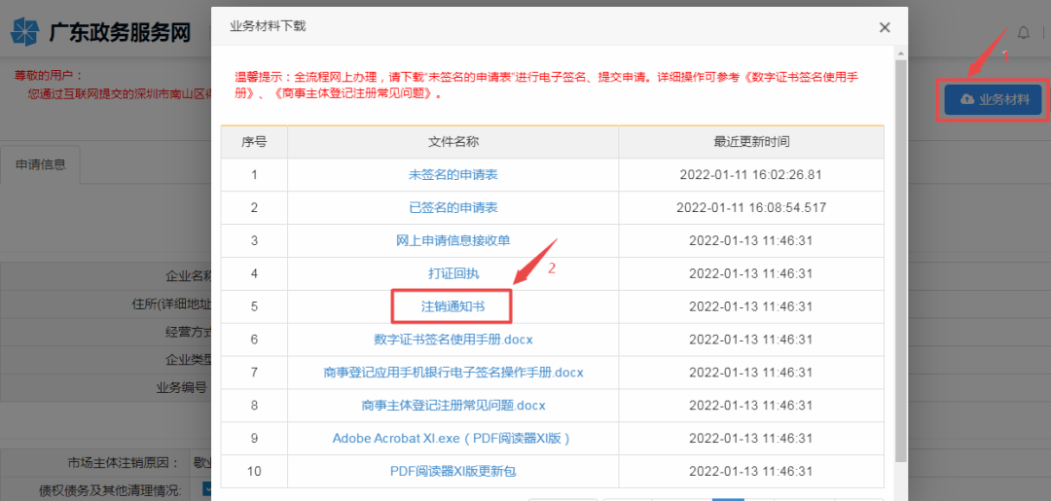The image size is (1051, 501).
Task: Click the 序号 column header
Action: 254,142
